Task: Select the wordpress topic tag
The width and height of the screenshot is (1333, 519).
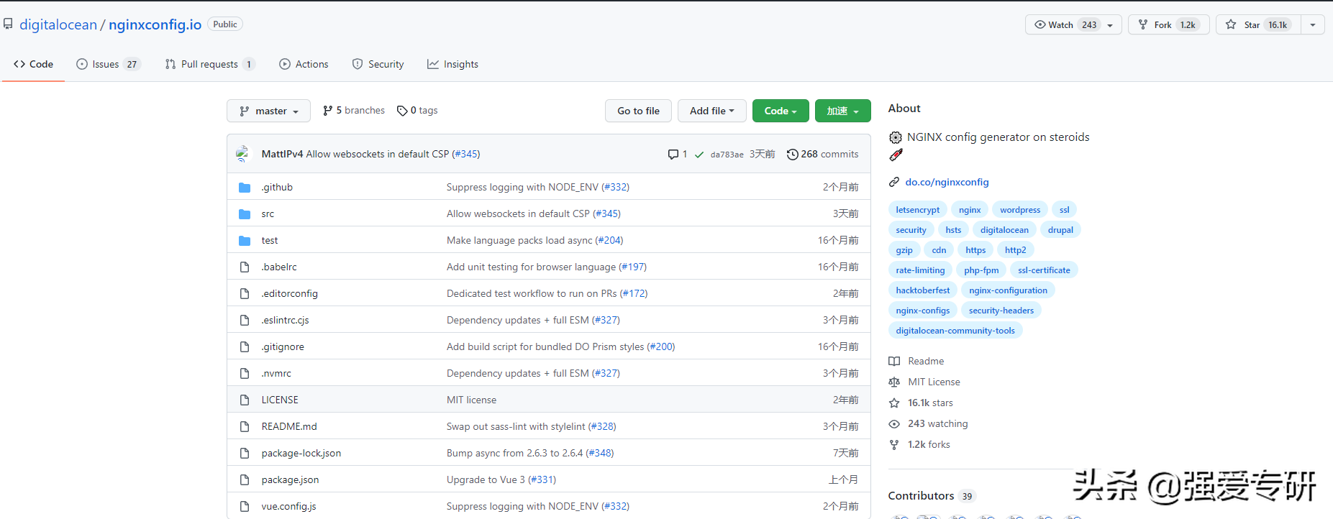Action: coord(1020,210)
